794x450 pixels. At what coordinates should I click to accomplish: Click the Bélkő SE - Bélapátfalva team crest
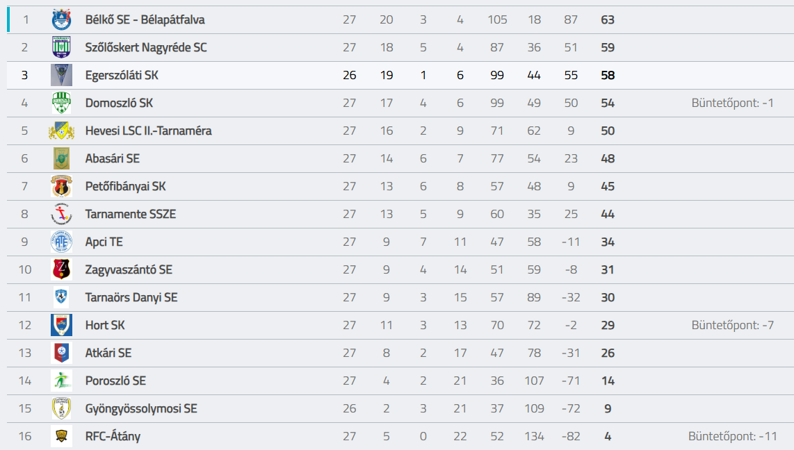(61, 19)
